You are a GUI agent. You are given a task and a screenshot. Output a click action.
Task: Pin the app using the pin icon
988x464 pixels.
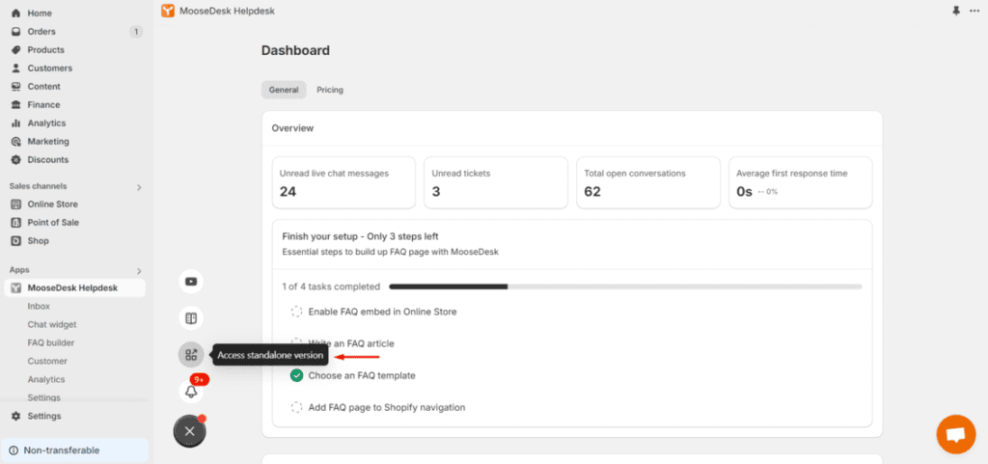[x=956, y=11]
